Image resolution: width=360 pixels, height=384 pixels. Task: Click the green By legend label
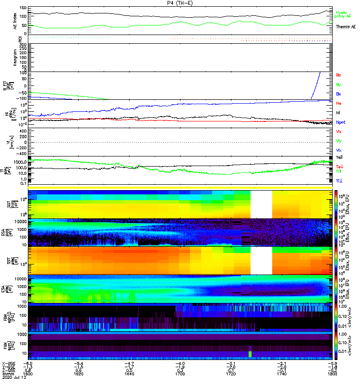point(338,85)
